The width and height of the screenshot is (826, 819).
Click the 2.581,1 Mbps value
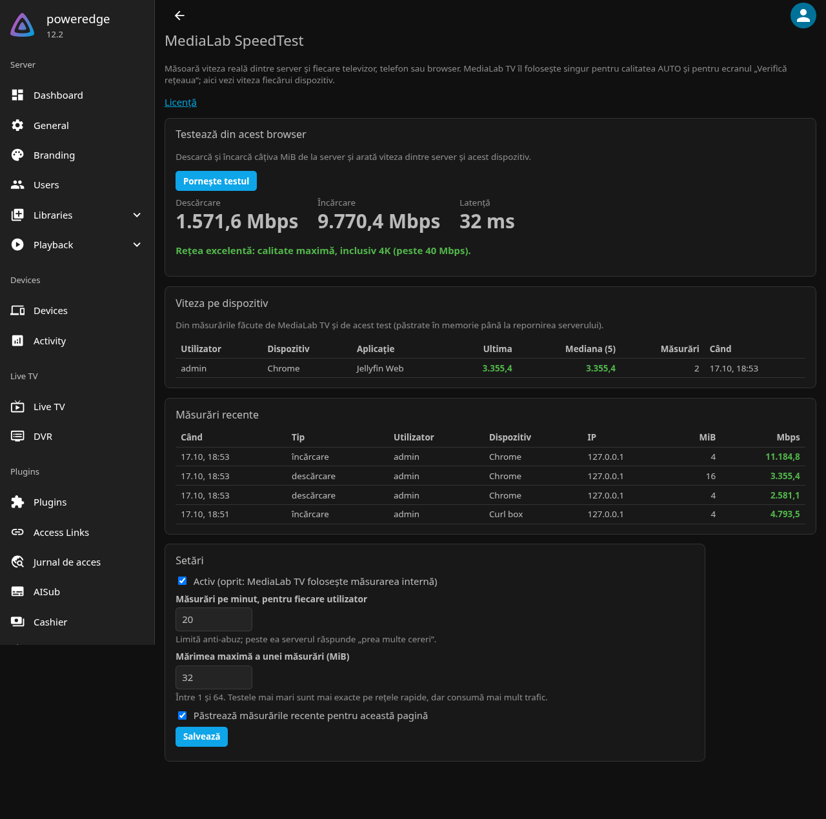(x=785, y=495)
